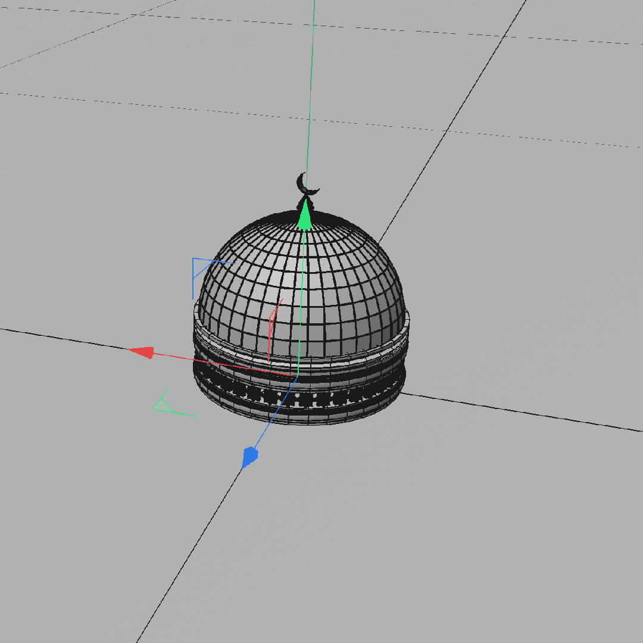Click the black horizon line left of the red arrow
The image size is (643, 643).
60,336
